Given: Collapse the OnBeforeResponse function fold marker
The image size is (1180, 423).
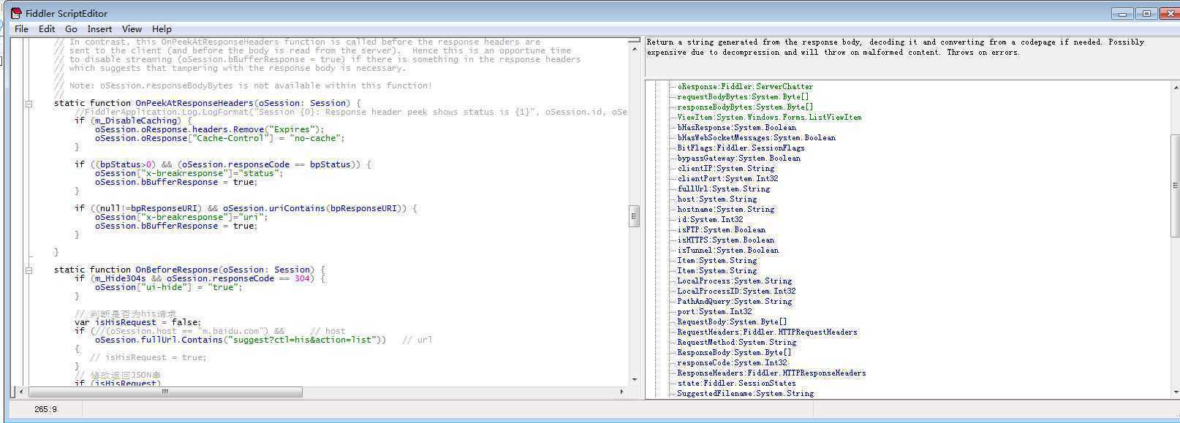Looking at the screenshot, I should point(29,270).
